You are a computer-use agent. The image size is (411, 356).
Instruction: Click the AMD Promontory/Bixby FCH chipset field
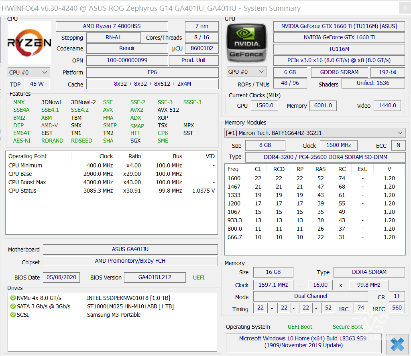pyautogui.click(x=130, y=261)
